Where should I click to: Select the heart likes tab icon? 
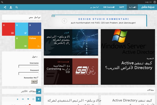coord(28,99)
